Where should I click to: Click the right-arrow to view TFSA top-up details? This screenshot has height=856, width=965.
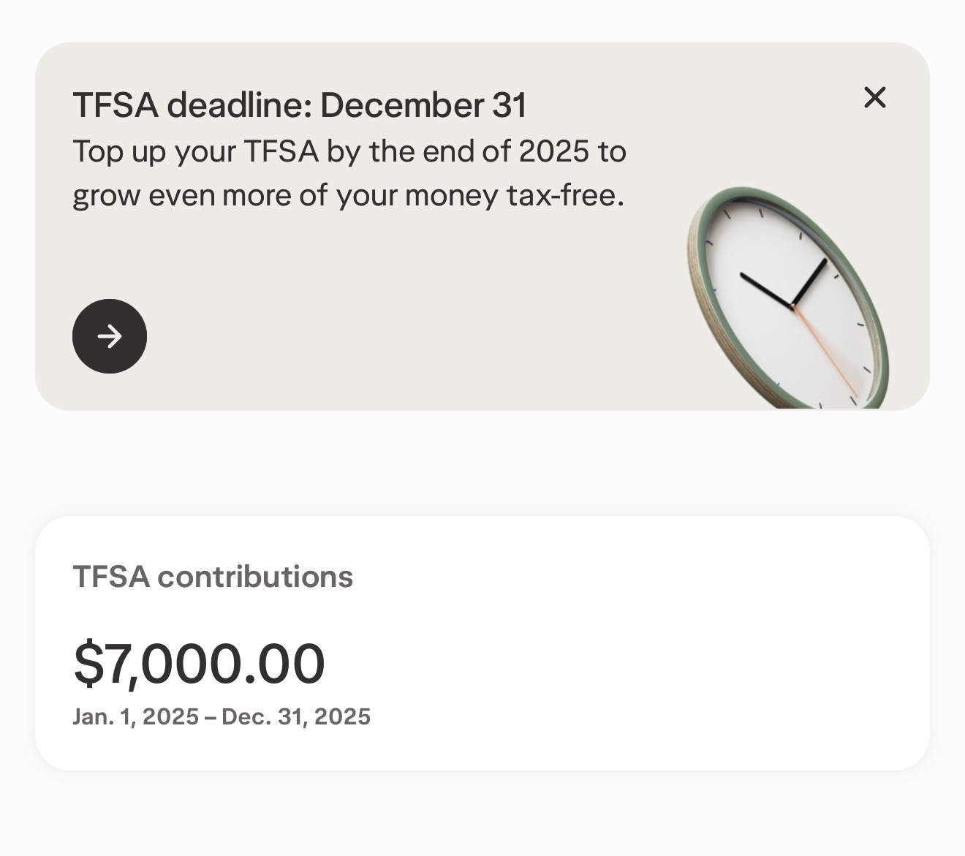point(110,336)
